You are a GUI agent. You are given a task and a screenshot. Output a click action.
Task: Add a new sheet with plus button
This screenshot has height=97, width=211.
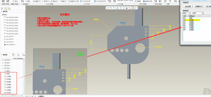35,96
